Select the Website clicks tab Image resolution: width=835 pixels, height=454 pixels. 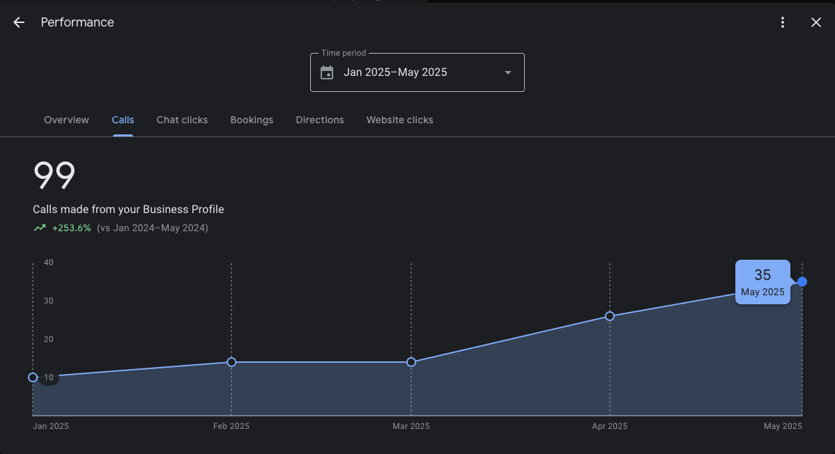point(400,120)
